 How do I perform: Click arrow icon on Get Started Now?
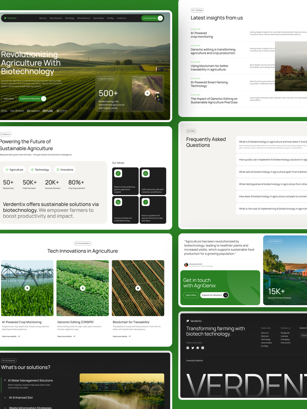[160, 18]
